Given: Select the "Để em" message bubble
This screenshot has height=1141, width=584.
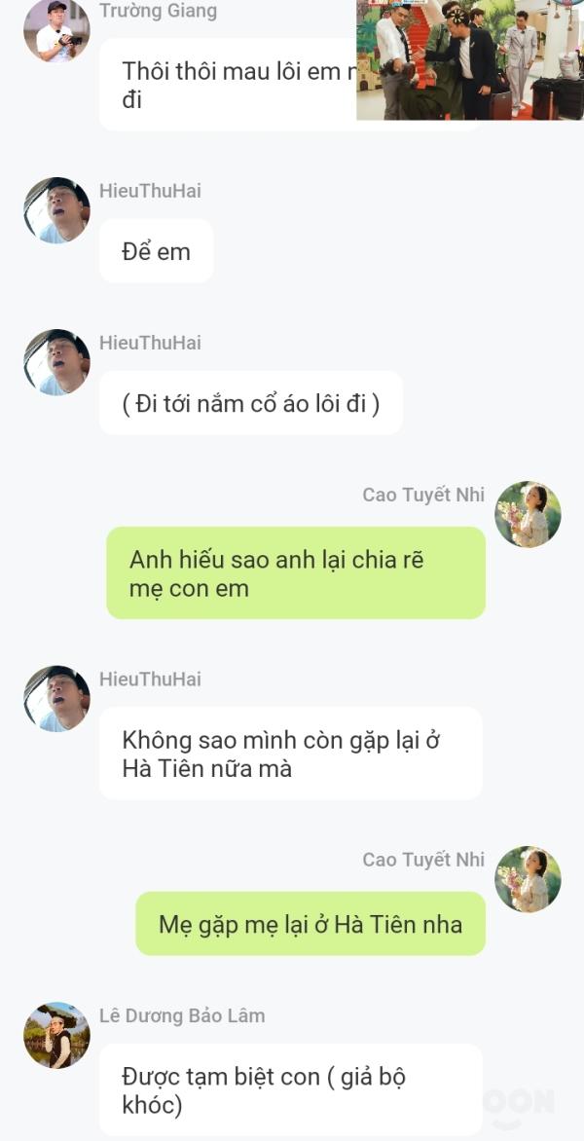Looking at the screenshot, I should [157, 251].
